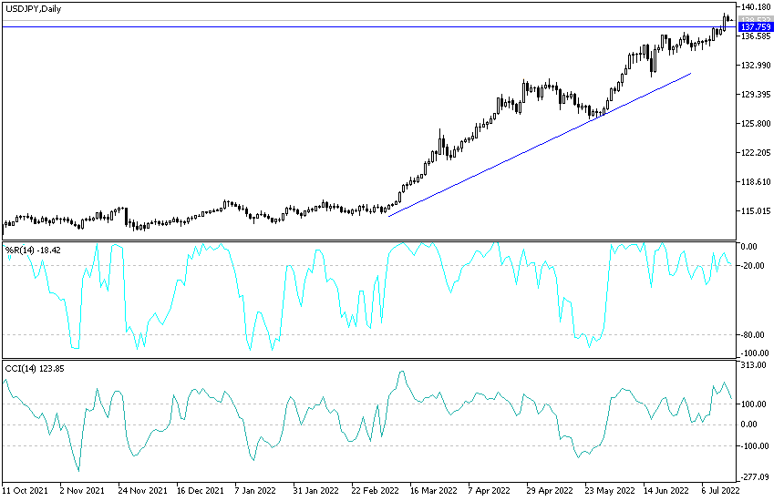Click the 132.990 price axis label
This screenshot has width=784, height=501.
click(x=757, y=66)
